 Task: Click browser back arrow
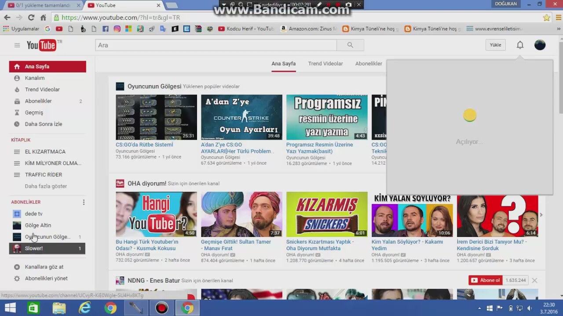(7, 18)
